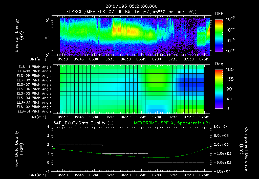Click the GMT(min) label under the bottom plot
259x179 pixels.
coord(38,175)
